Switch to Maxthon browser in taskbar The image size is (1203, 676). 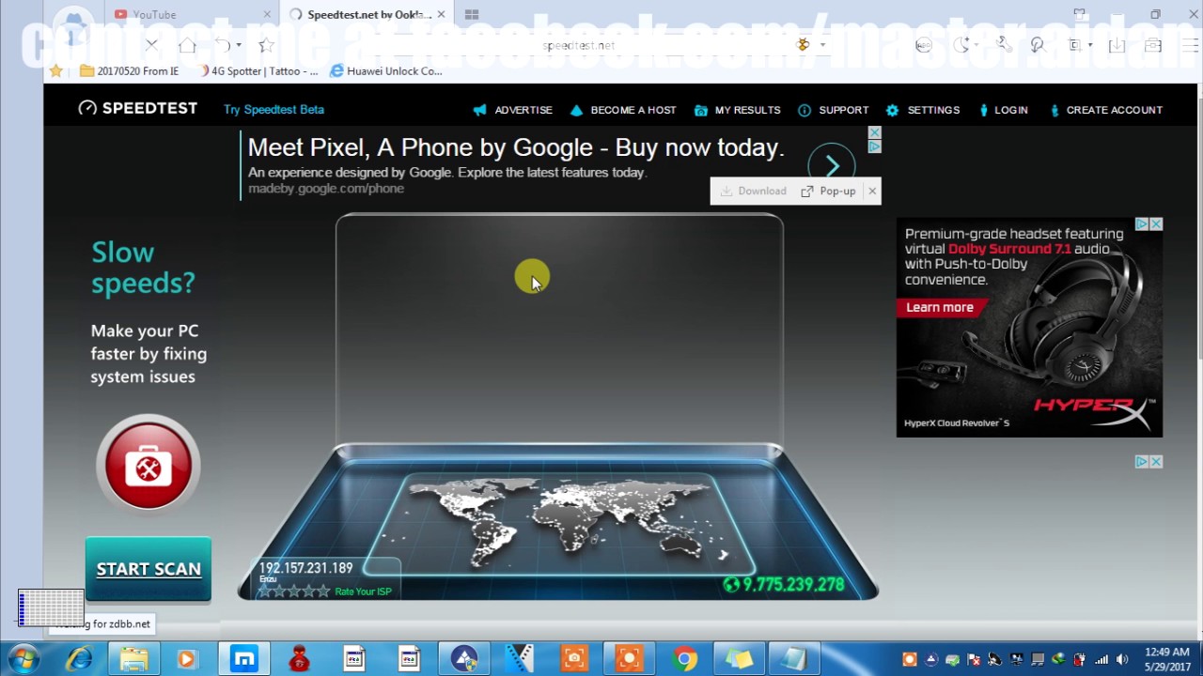point(244,659)
